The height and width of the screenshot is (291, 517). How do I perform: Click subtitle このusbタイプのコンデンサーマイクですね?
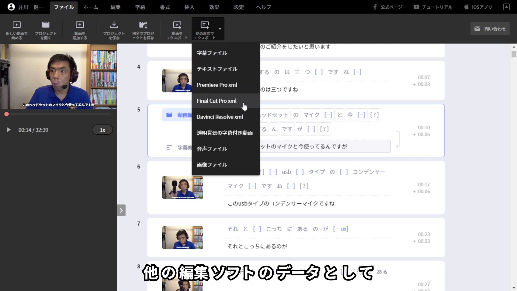click(x=281, y=204)
